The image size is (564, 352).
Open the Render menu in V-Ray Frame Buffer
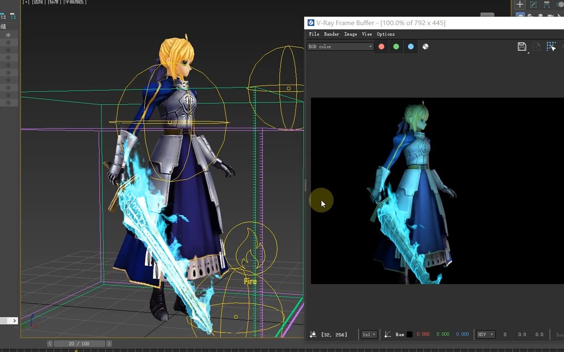(332, 34)
